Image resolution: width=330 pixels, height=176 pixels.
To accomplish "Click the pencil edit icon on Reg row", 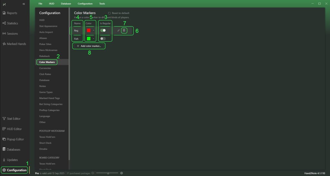I will click(x=118, y=31).
